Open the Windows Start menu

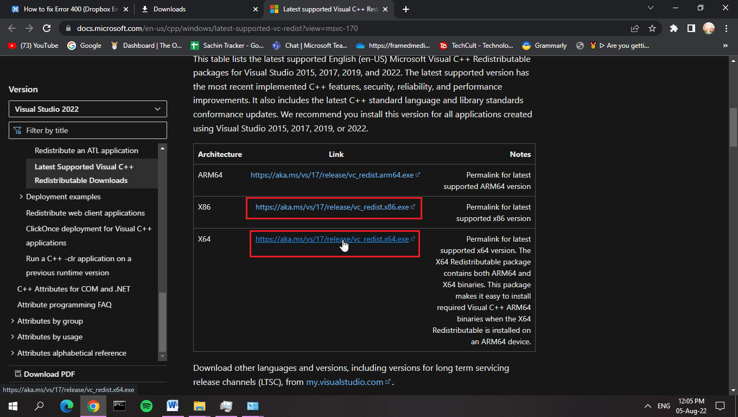pos(13,406)
